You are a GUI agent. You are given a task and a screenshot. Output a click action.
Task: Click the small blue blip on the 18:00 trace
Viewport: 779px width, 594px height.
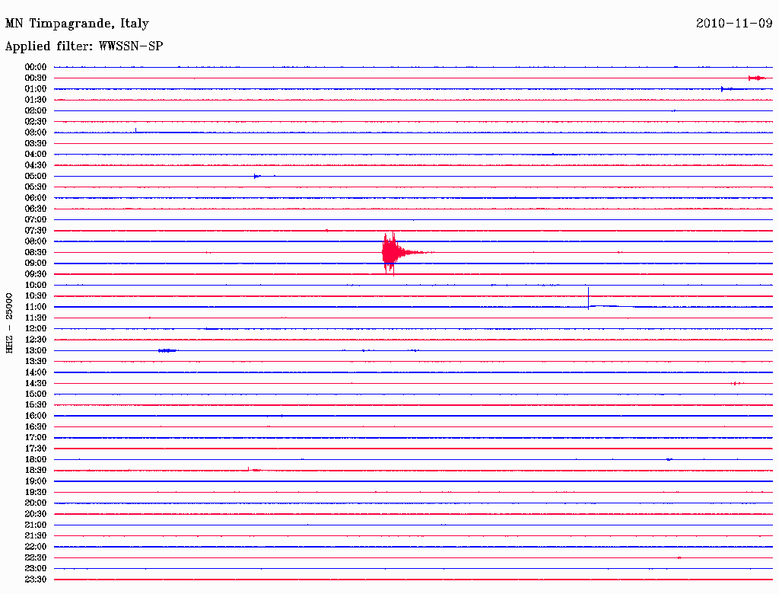coord(669,460)
